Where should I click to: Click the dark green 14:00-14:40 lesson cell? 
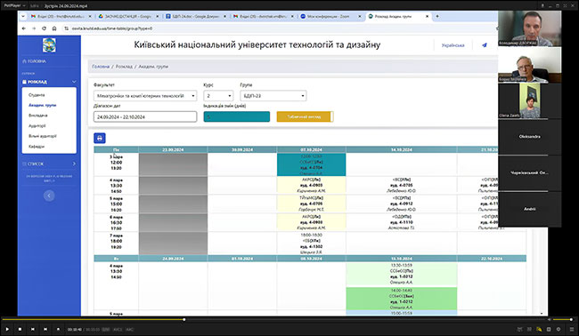tap(402, 299)
